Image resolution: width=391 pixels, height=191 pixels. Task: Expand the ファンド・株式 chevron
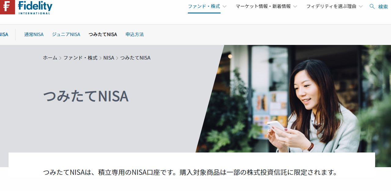click(224, 6)
